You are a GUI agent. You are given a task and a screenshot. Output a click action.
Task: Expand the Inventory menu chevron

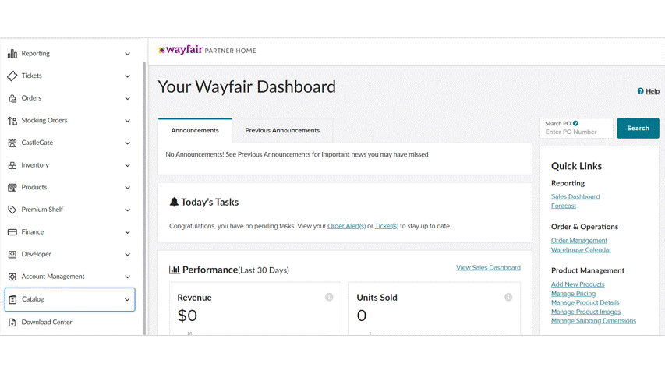click(x=128, y=165)
